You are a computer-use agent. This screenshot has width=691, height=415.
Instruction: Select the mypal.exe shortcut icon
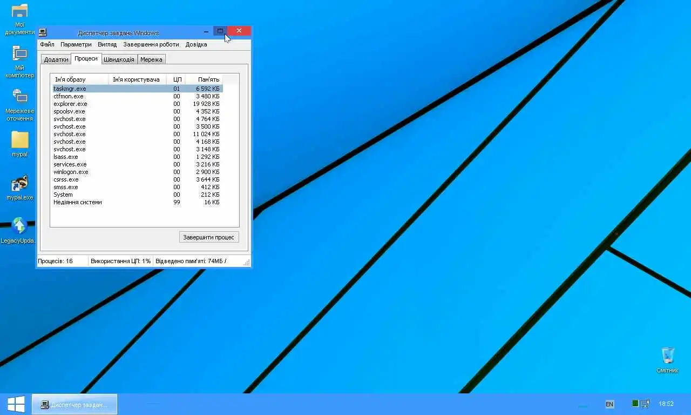point(19,188)
